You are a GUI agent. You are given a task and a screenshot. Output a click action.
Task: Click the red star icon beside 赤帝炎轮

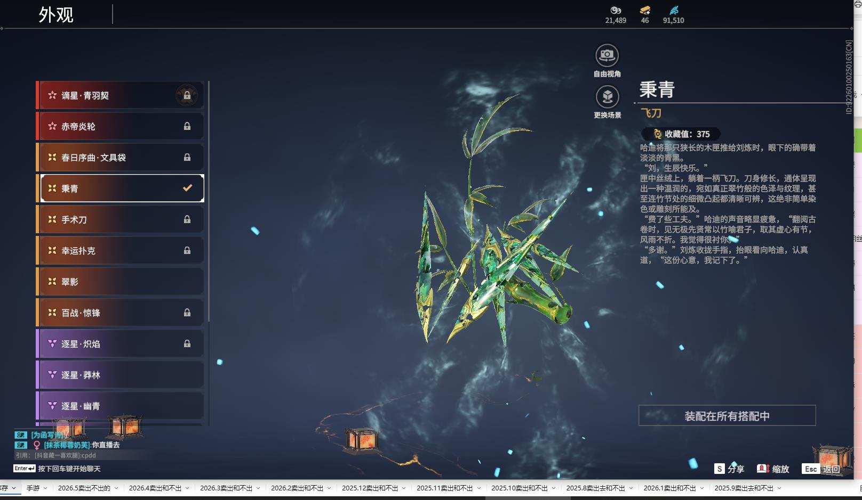coord(52,126)
